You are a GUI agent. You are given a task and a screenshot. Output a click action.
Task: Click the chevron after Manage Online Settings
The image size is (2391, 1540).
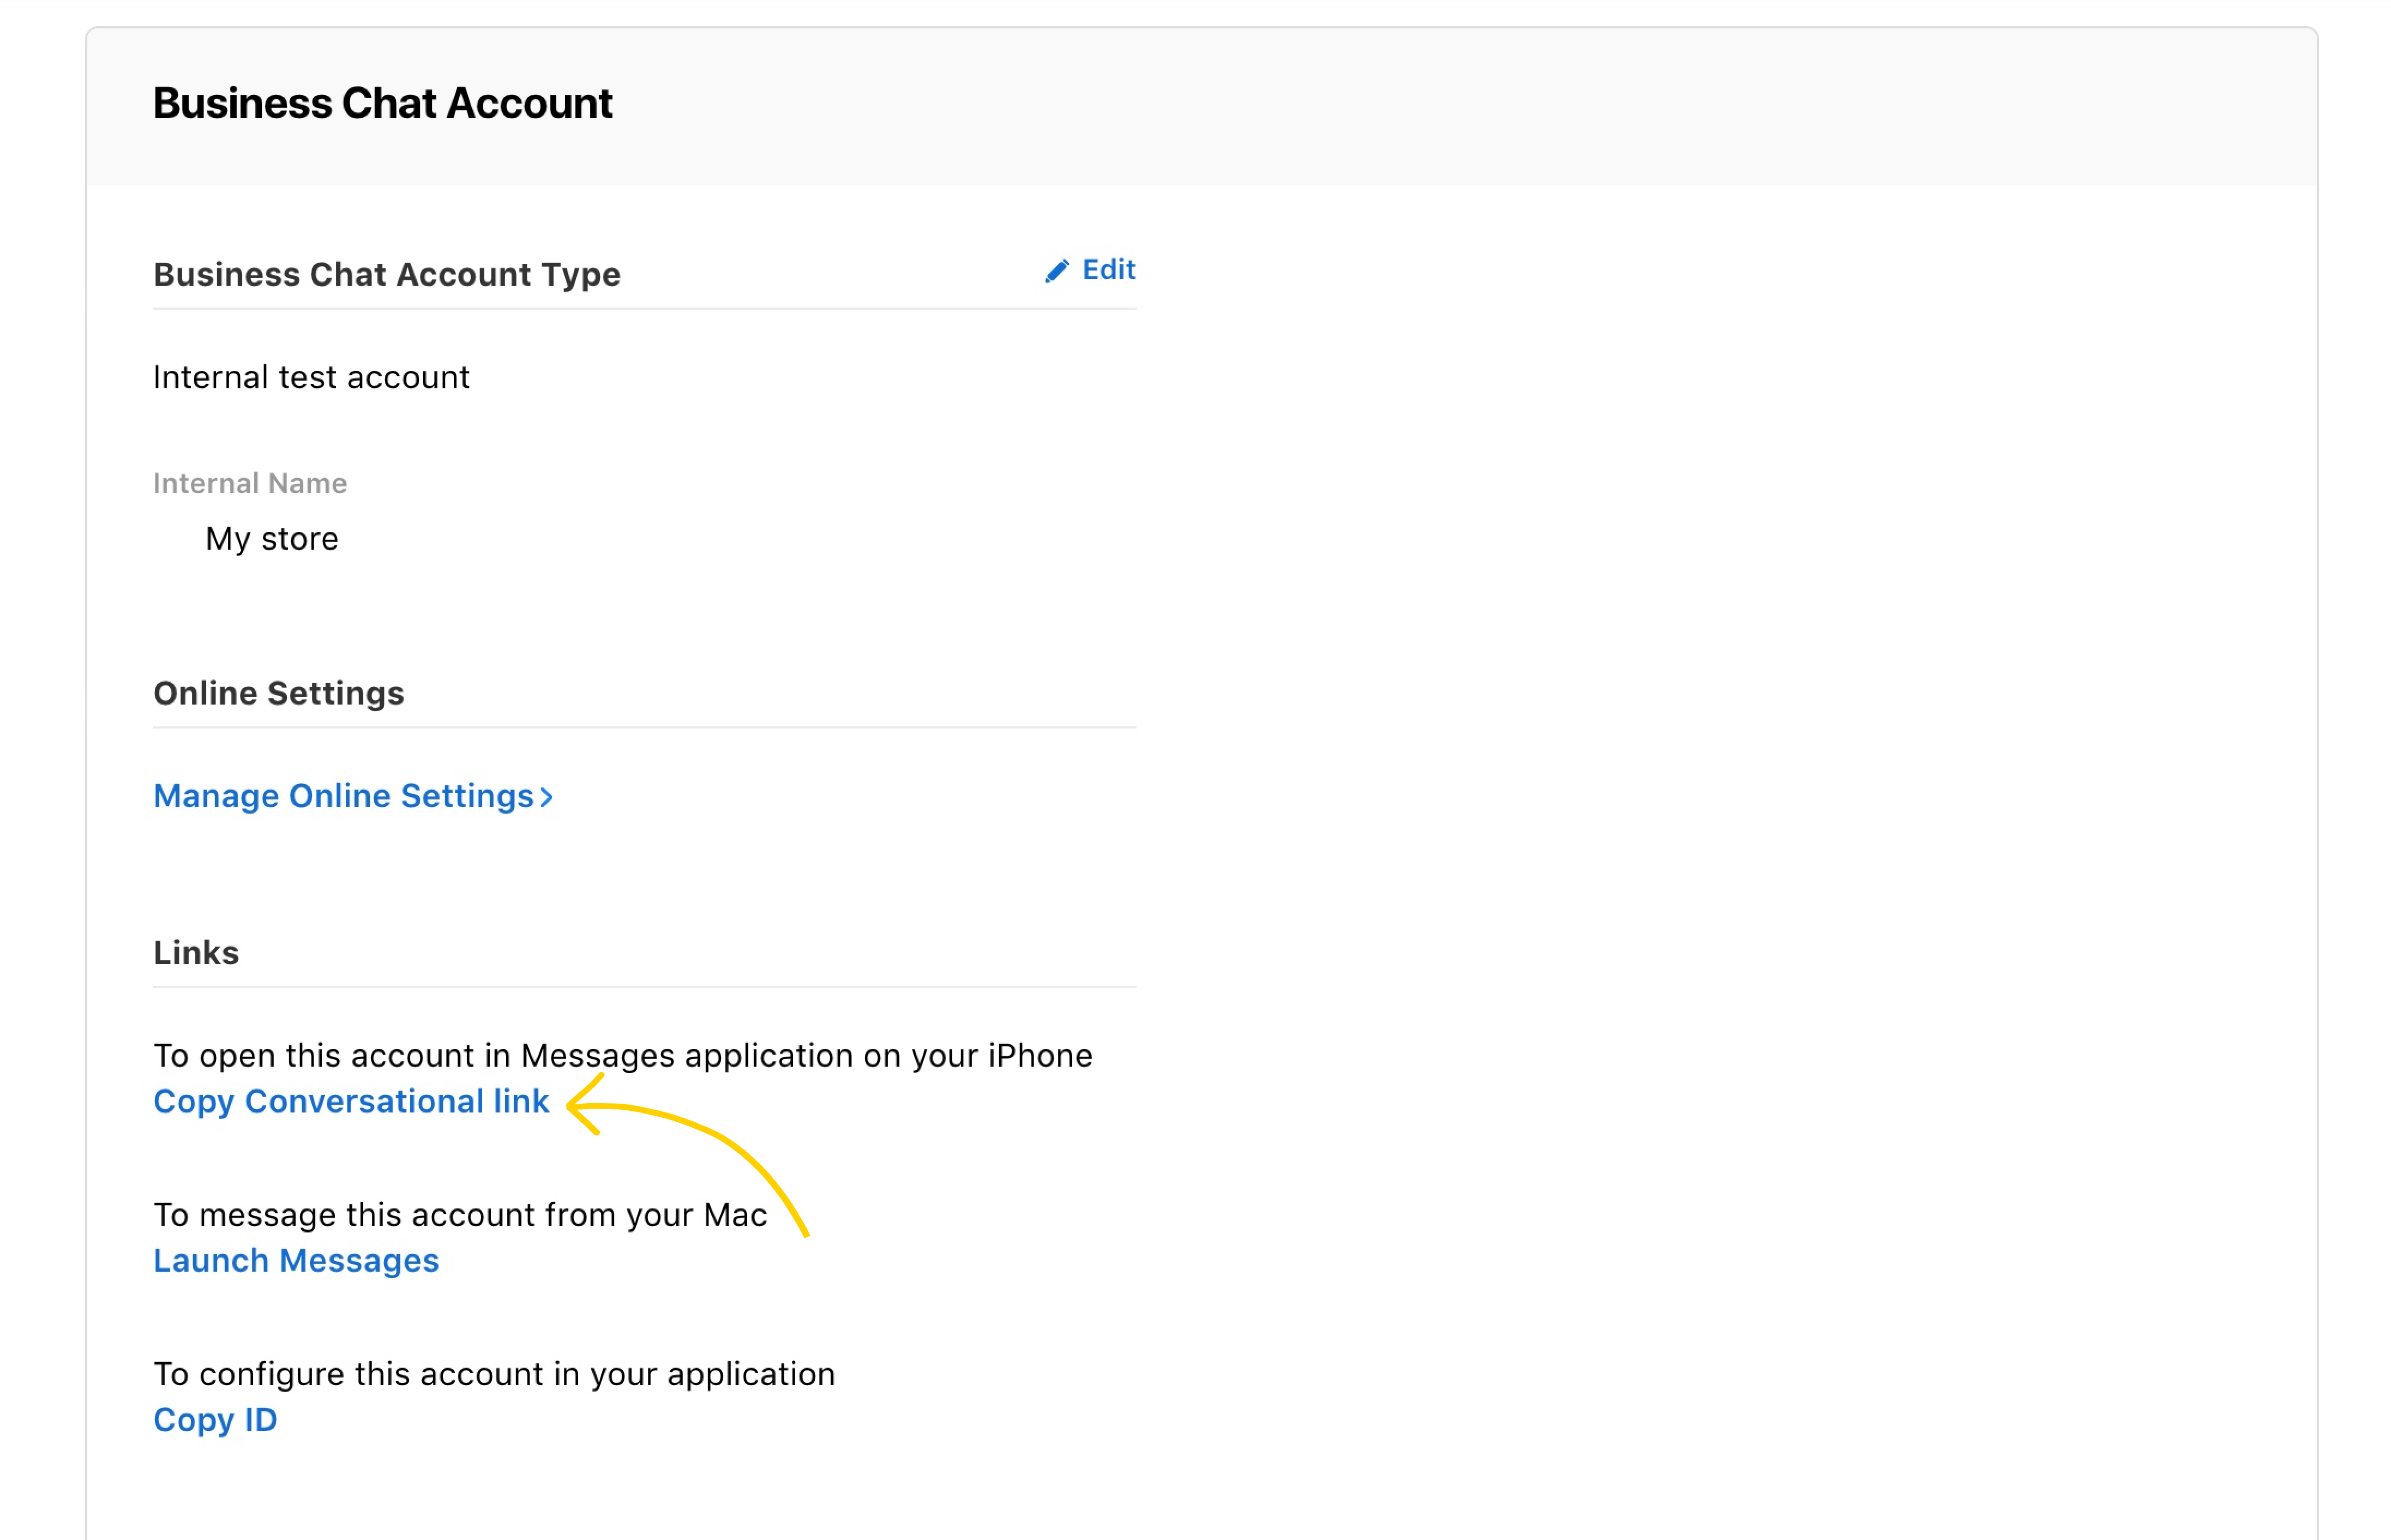click(x=546, y=797)
